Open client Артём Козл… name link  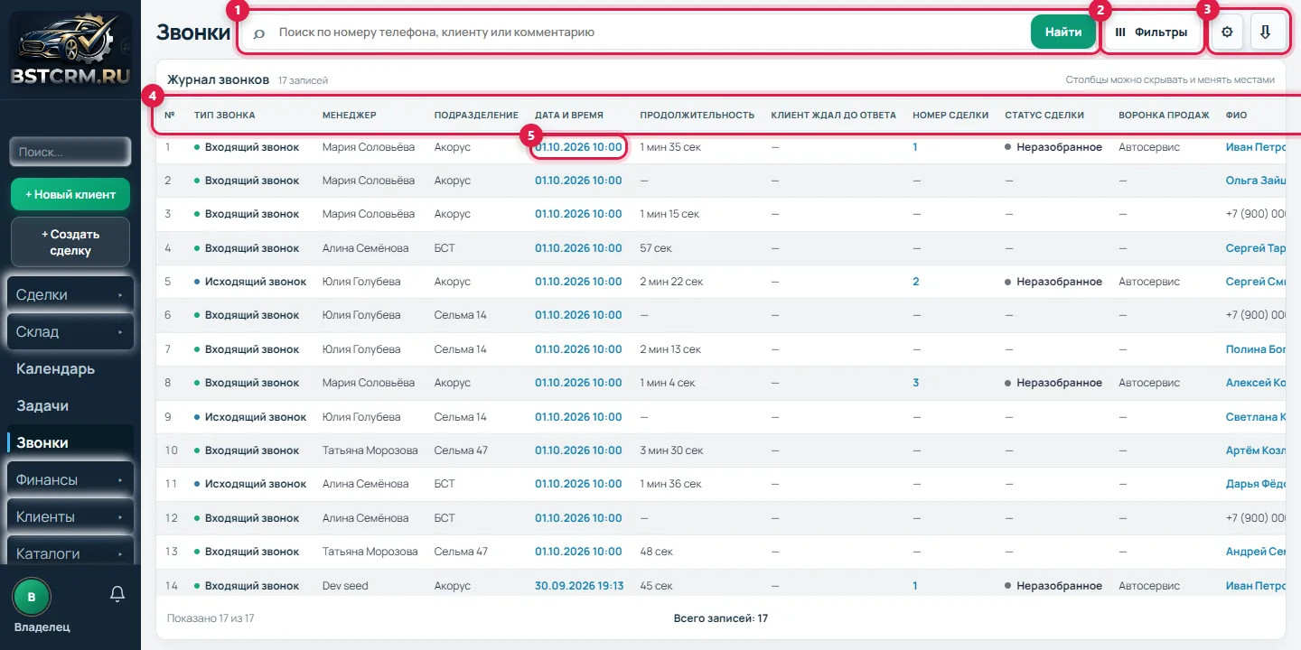1255,450
